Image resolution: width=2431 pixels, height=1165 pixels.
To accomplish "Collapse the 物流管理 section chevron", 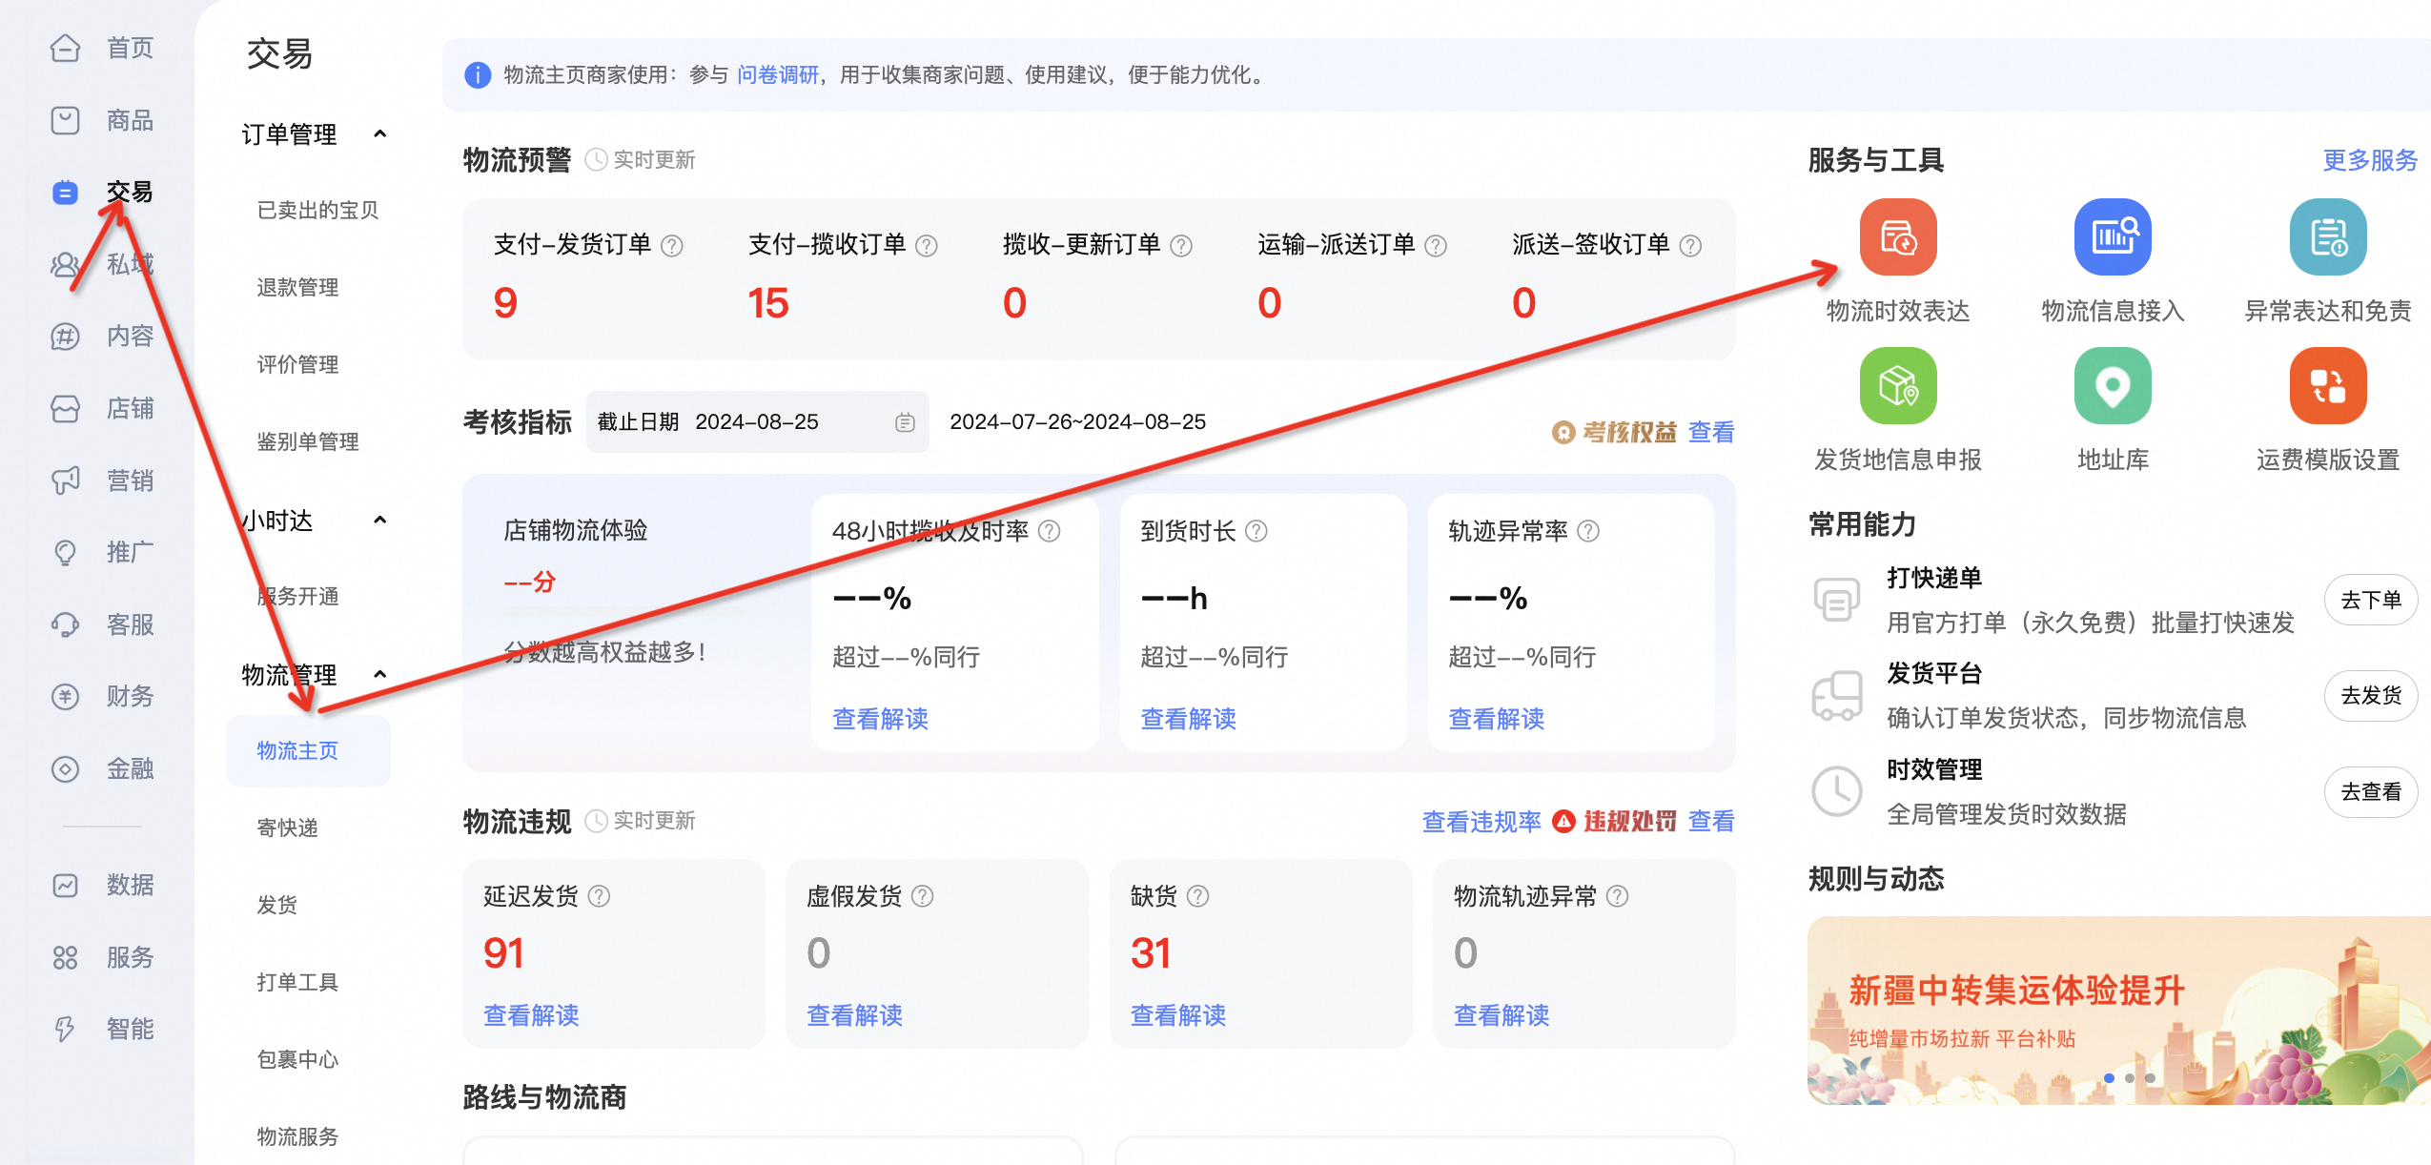I will pyautogui.click(x=380, y=675).
